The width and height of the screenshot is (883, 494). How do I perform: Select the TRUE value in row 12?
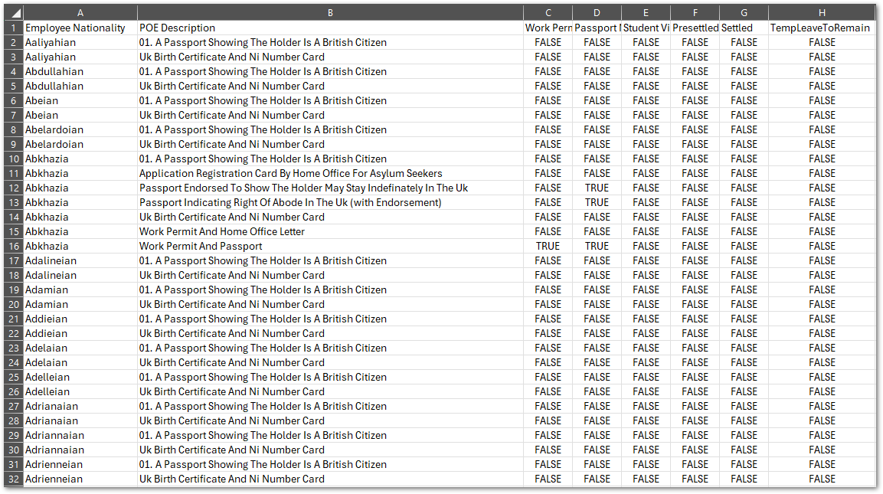click(x=597, y=188)
